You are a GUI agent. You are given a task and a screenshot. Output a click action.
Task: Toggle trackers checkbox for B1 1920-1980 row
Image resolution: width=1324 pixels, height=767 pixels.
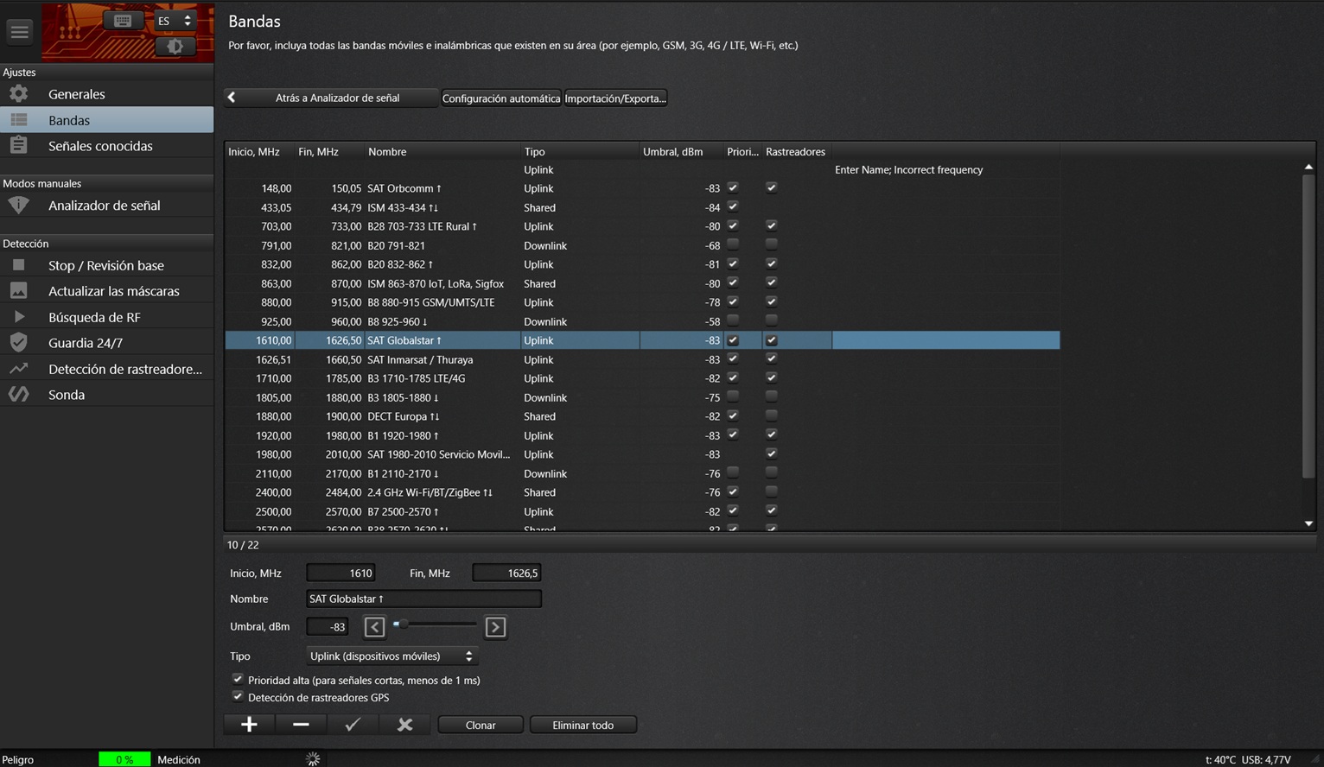click(771, 434)
